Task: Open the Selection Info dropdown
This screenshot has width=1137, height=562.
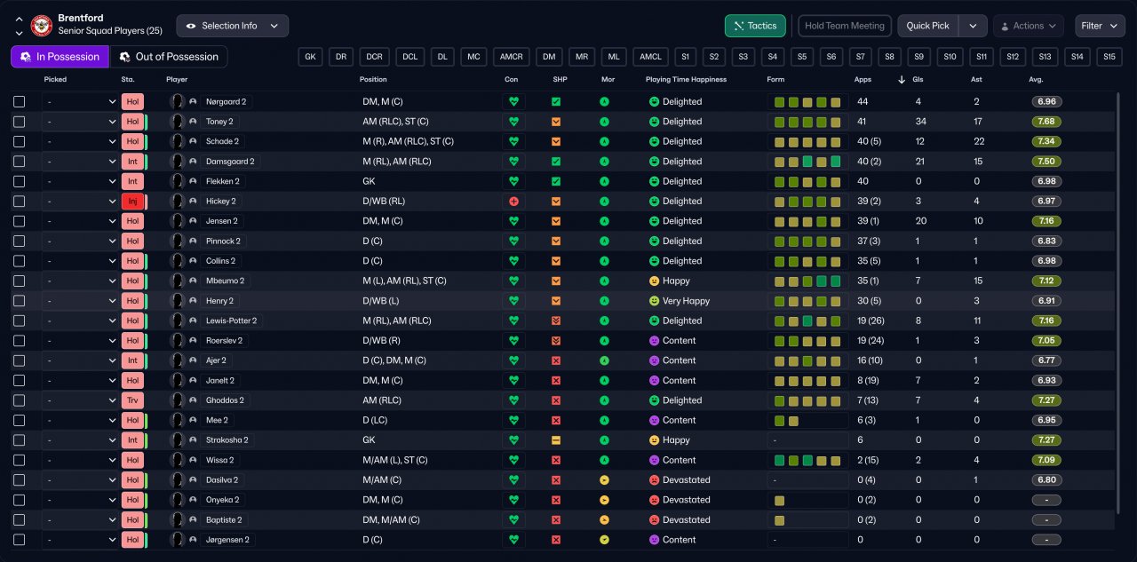Action: pos(232,26)
